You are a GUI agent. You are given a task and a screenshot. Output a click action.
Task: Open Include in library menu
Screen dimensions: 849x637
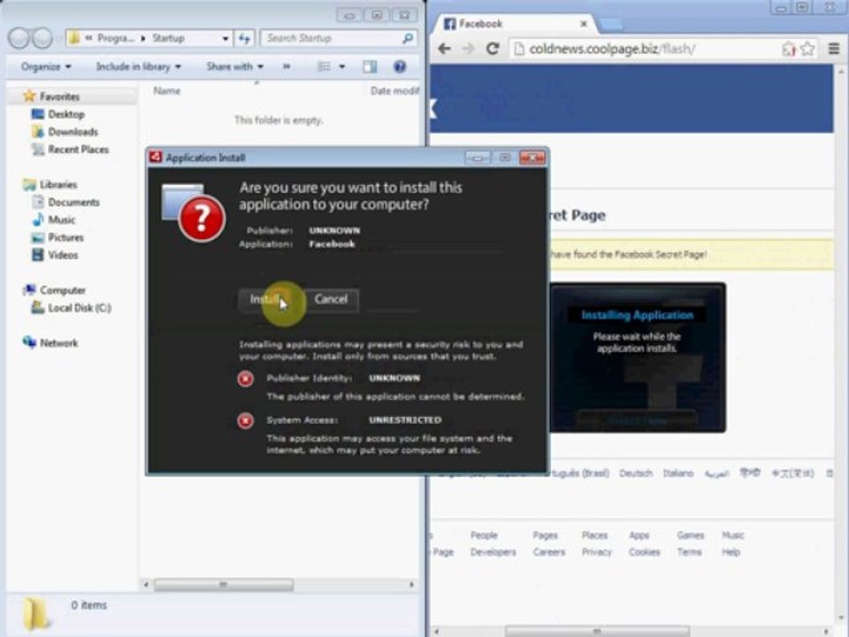(x=138, y=66)
